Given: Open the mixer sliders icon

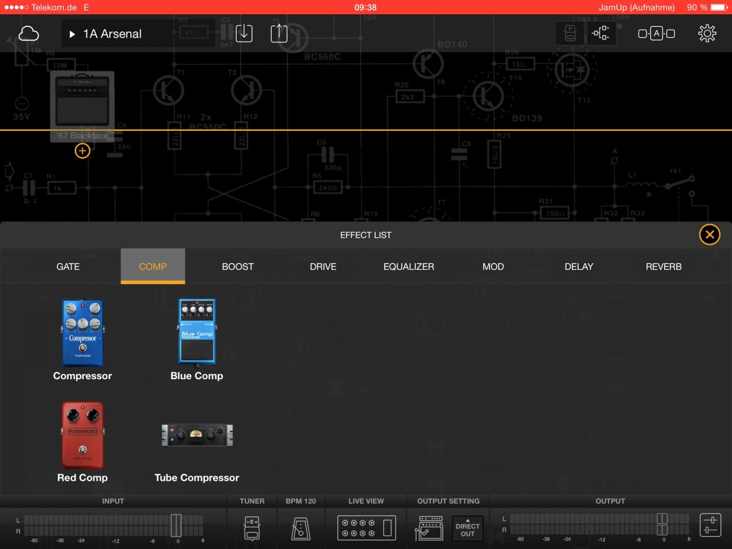Looking at the screenshot, I should pos(710,525).
